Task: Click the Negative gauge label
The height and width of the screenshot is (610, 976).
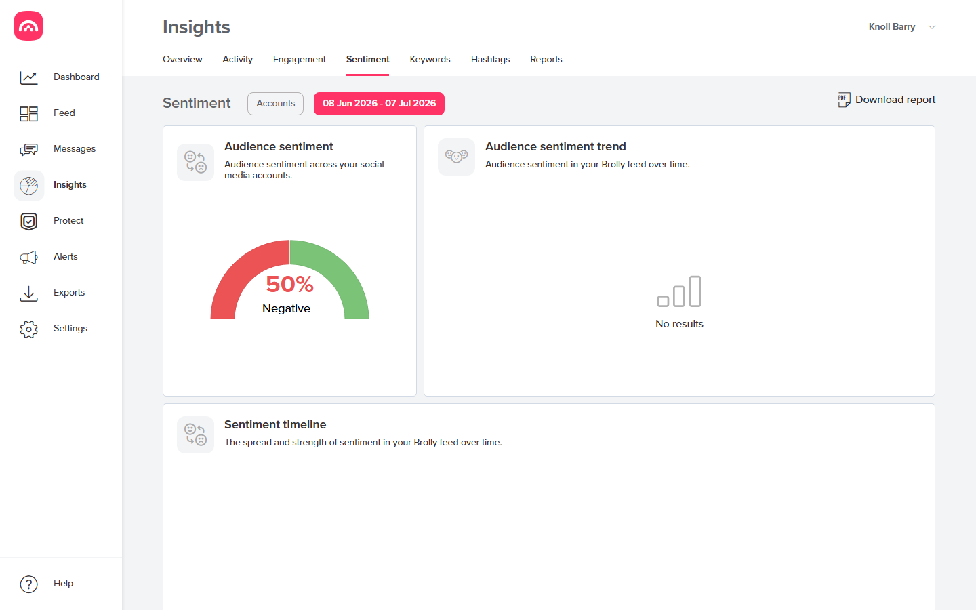Action: click(x=286, y=309)
